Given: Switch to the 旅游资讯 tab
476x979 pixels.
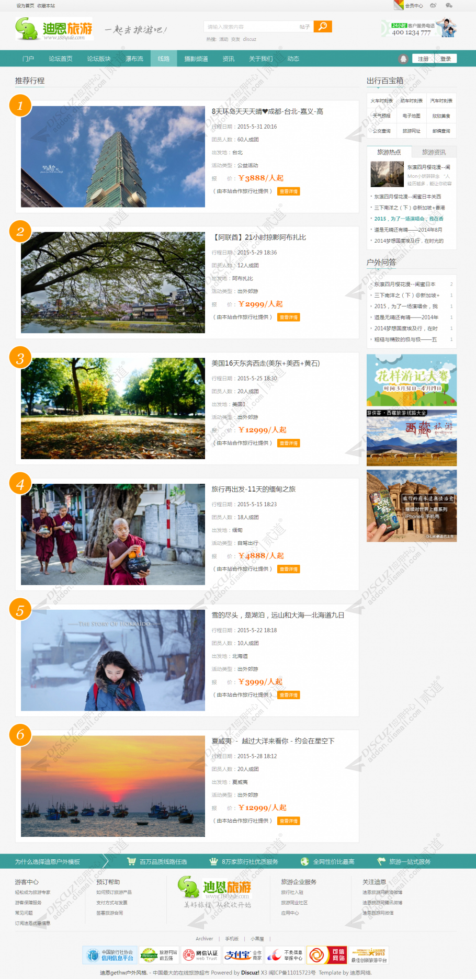Looking at the screenshot, I should (x=434, y=152).
